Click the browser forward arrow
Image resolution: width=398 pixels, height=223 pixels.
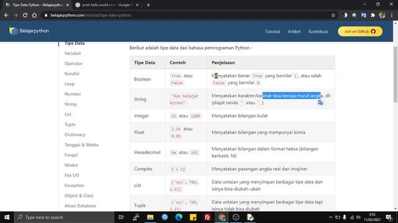point(16,15)
